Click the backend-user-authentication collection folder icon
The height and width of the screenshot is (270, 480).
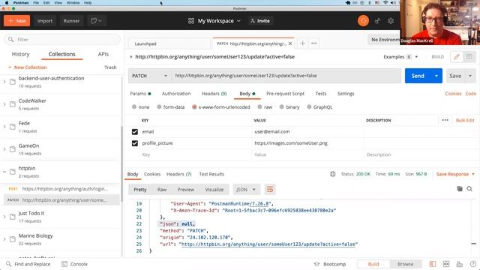[x=13, y=82]
